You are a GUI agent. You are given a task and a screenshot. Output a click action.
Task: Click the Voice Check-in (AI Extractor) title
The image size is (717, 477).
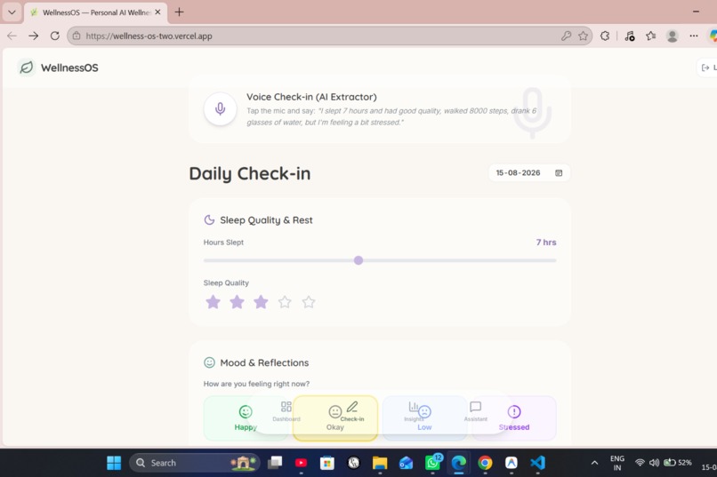(x=311, y=97)
